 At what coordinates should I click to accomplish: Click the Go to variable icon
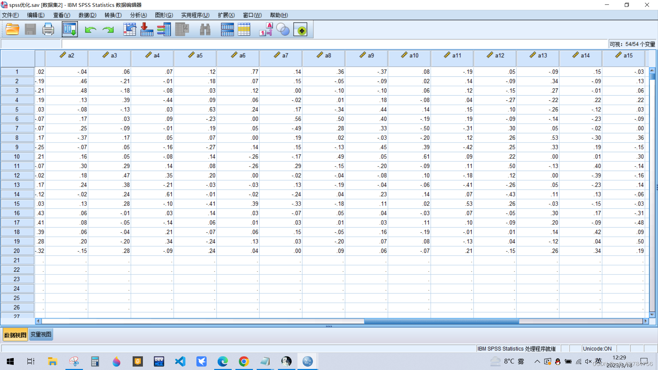[x=147, y=29]
